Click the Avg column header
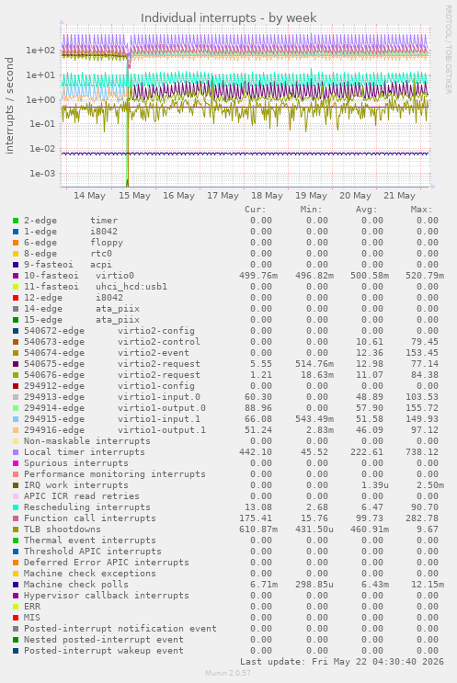457x683 pixels. pos(366,210)
